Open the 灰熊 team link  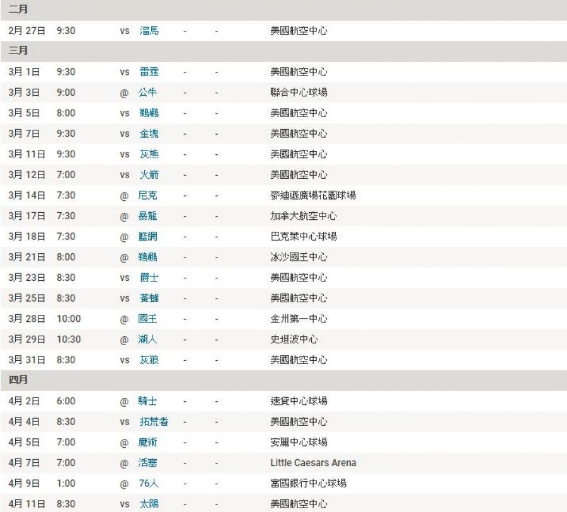[x=149, y=154]
